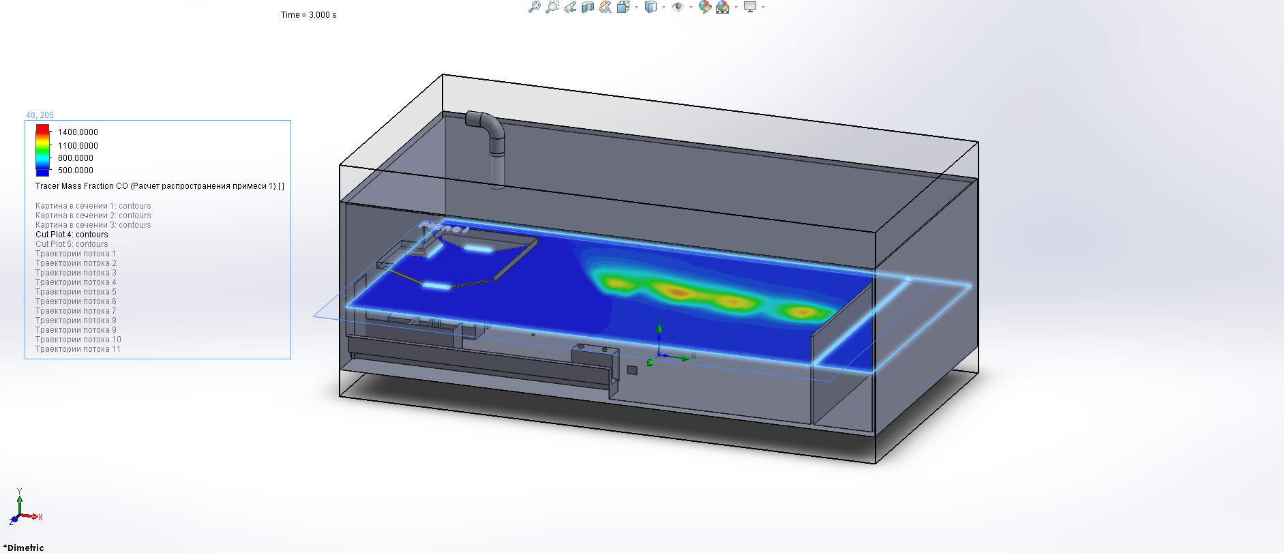The image size is (1284, 553).
Task: Open the Apply Scene tool
Action: (x=723, y=7)
